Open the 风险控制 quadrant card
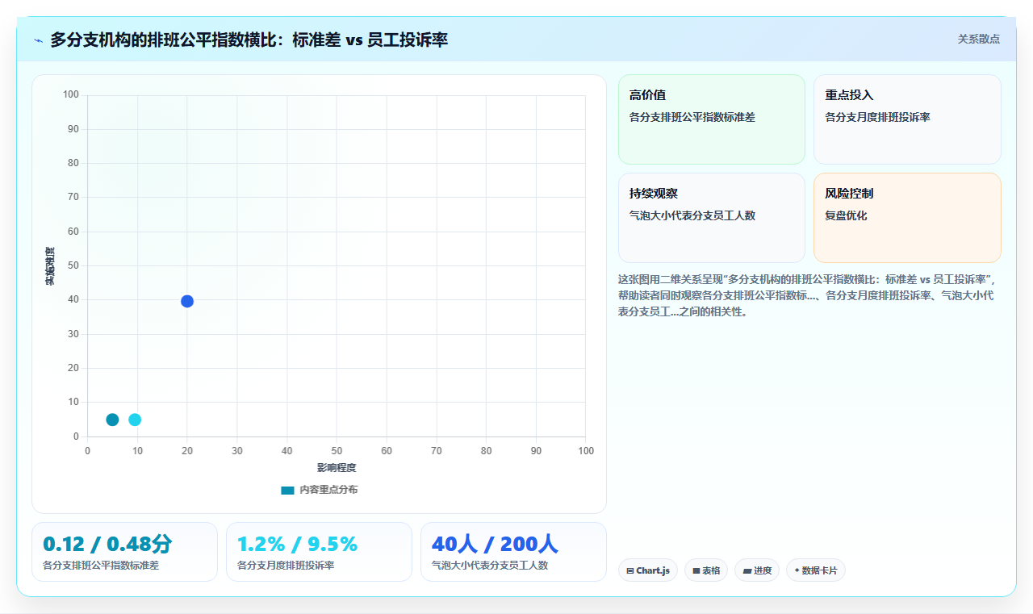The width and height of the screenshot is (1033, 614). click(x=907, y=218)
